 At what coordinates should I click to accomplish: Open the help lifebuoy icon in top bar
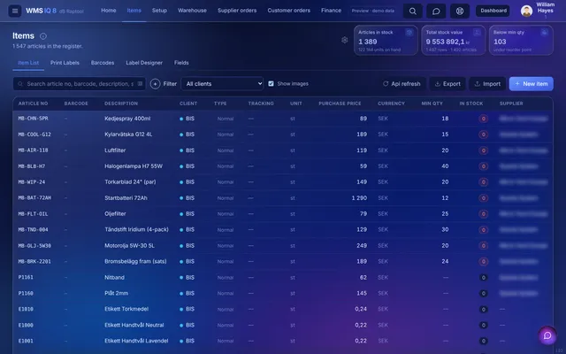click(x=460, y=11)
